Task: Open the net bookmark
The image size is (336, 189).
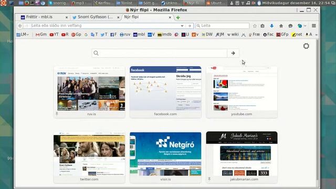Action: [x=297, y=35]
